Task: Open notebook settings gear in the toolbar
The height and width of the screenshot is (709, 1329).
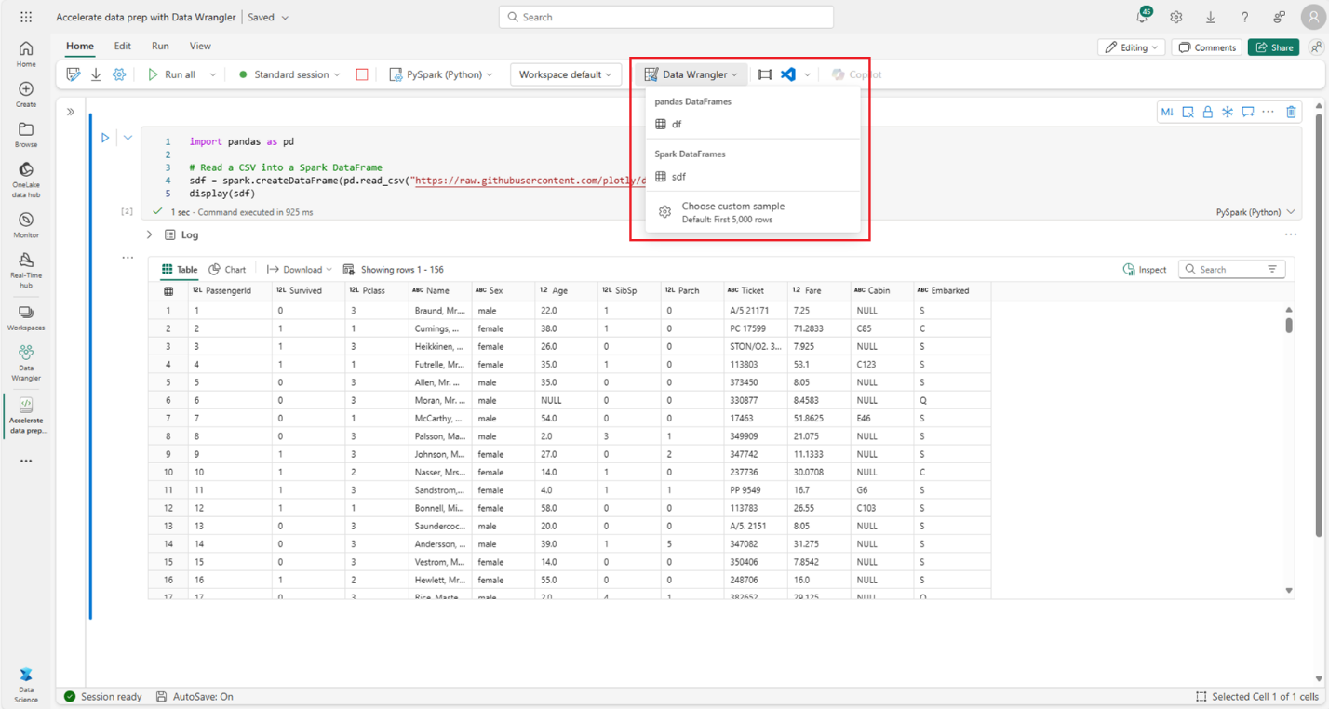Action: (119, 74)
